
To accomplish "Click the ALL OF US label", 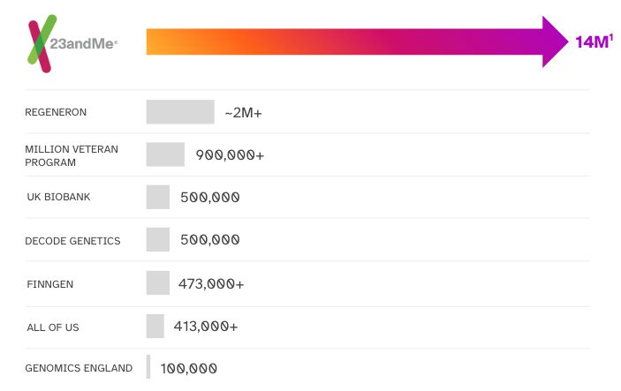I will tap(53, 327).
